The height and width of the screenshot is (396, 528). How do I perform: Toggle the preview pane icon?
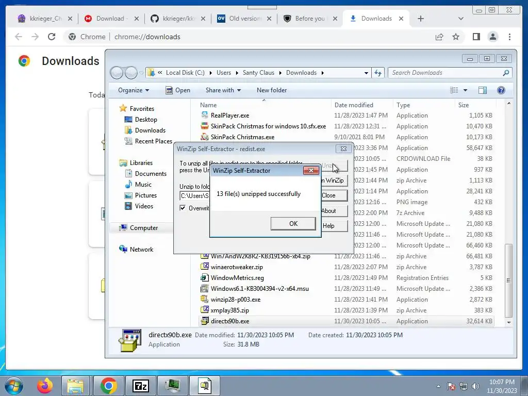point(482,90)
